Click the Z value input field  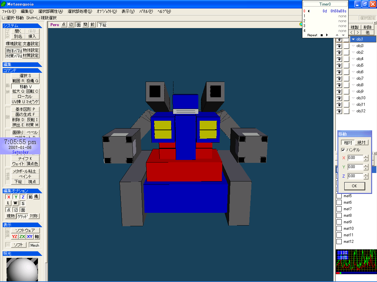point(355,176)
